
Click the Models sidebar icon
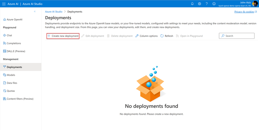click(x=4, y=75)
